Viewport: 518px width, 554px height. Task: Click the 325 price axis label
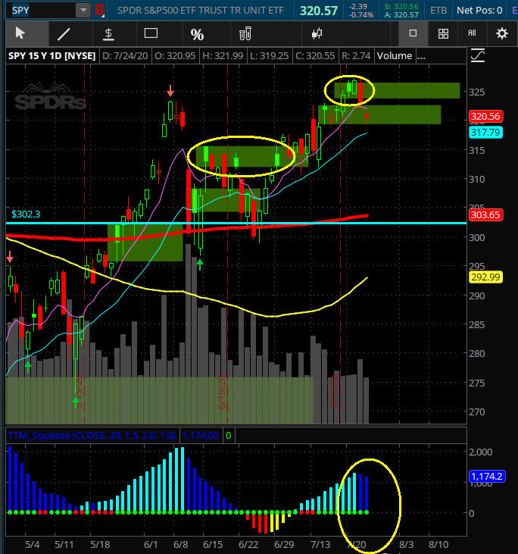pyautogui.click(x=476, y=92)
